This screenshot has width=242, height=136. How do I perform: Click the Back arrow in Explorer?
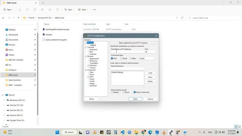click(3, 18)
